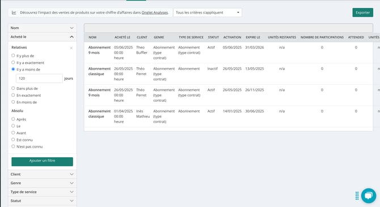This screenshot has width=380, height=207.
Task: Click the 31/03/2026 expiry date
Action: pyautogui.click(x=255, y=48)
